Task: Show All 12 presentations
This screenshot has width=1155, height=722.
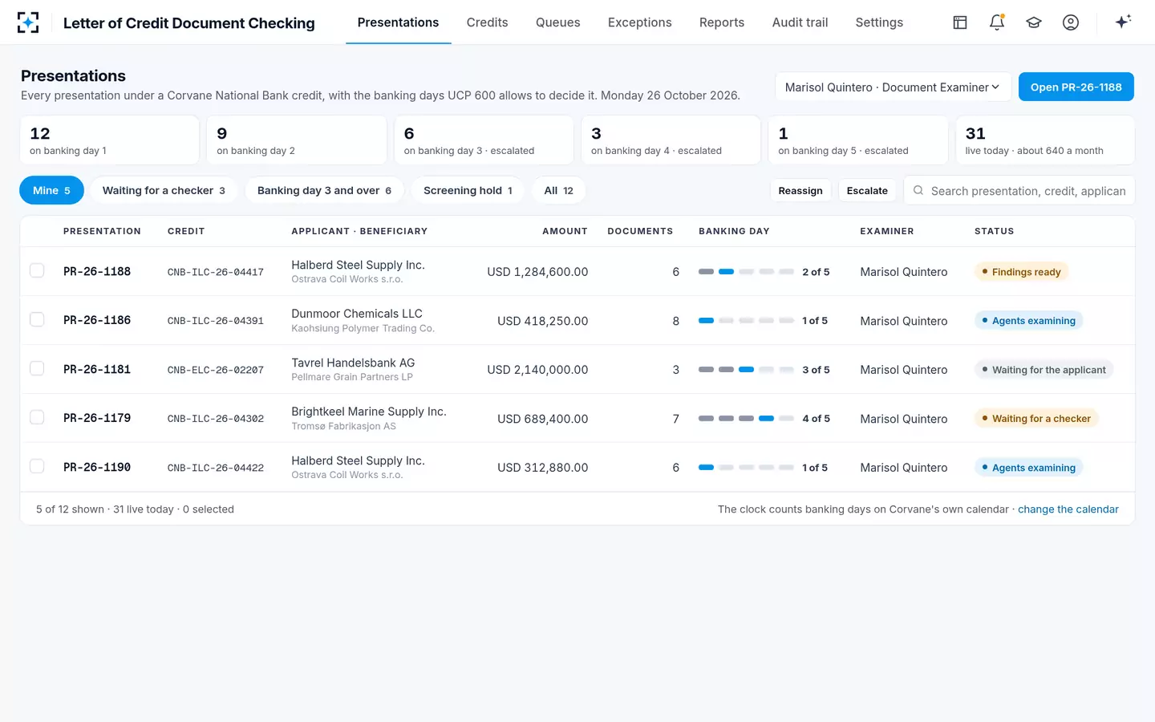Action: pos(558,190)
